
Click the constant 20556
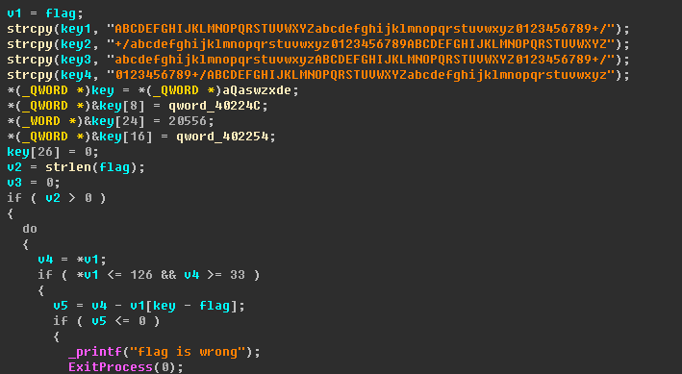click(x=188, y=121)
